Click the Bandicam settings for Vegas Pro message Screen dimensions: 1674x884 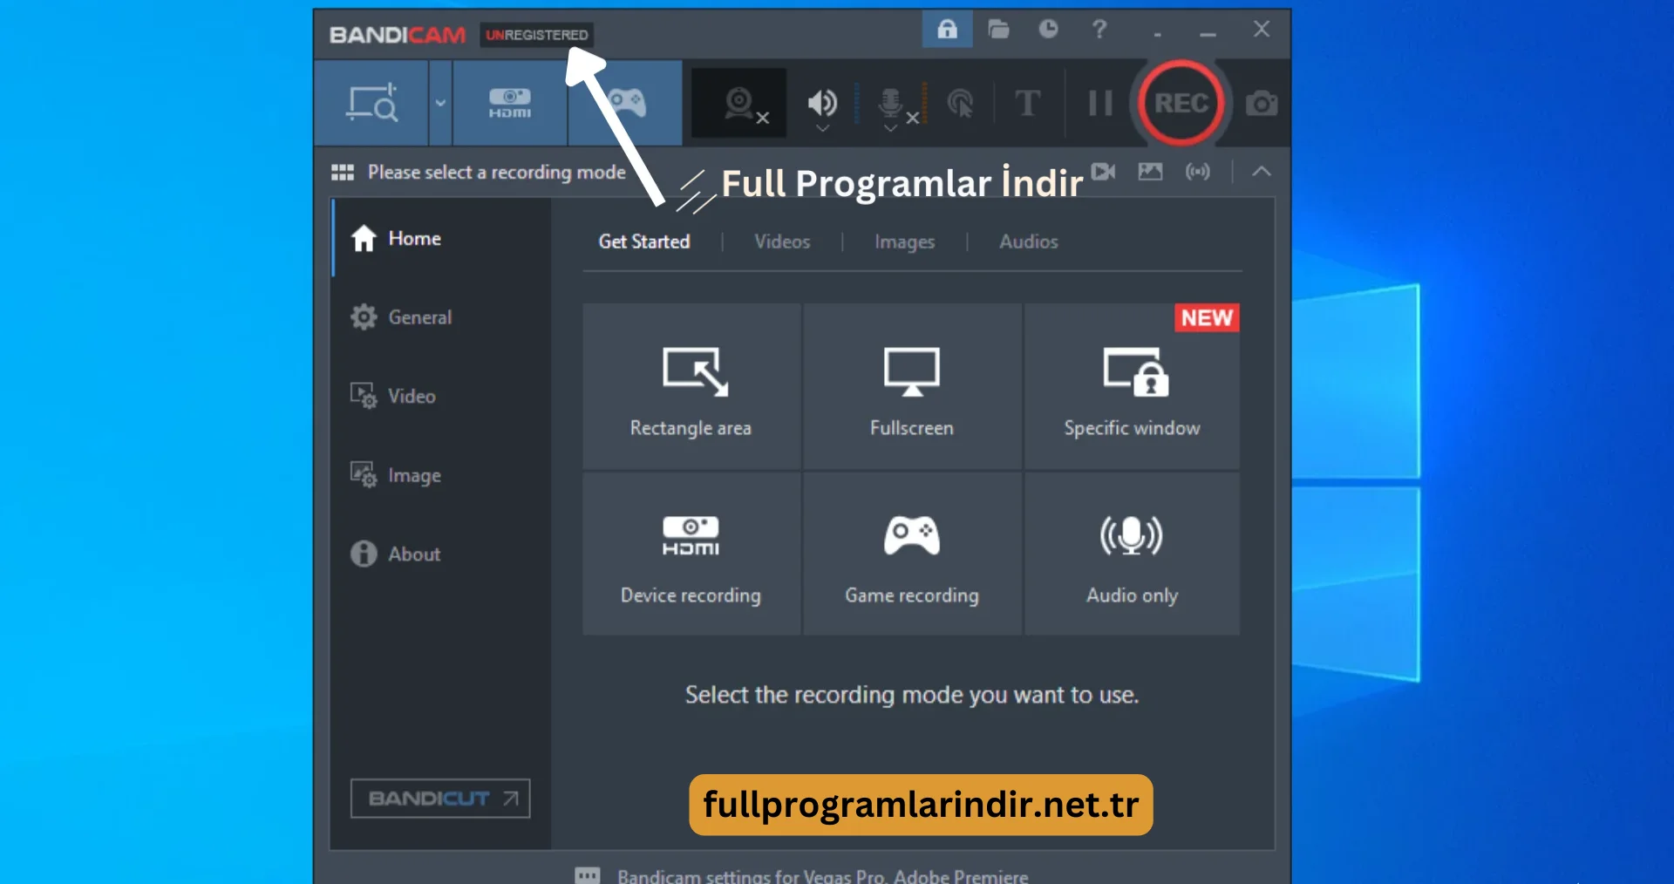[822, 875]
